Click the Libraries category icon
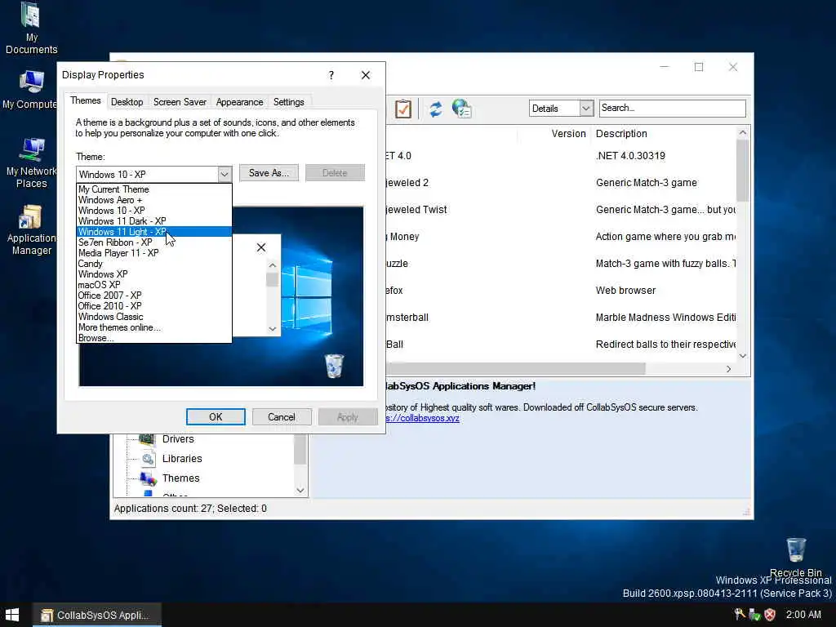 [148, 459]
